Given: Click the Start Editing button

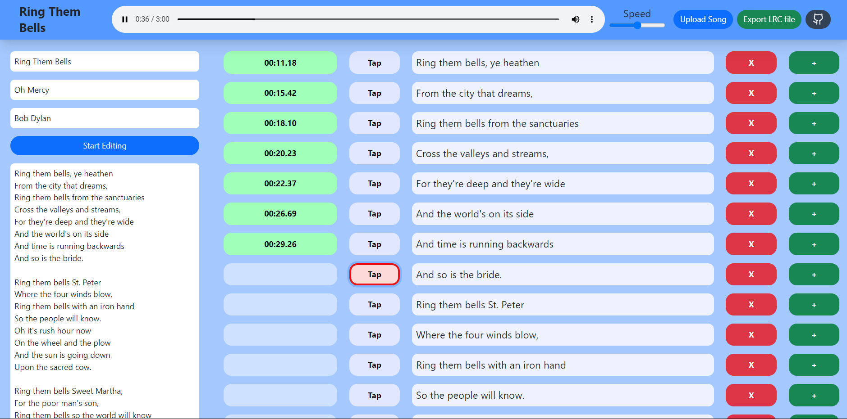Looking at the screenshot, I should tap(105, 146).
